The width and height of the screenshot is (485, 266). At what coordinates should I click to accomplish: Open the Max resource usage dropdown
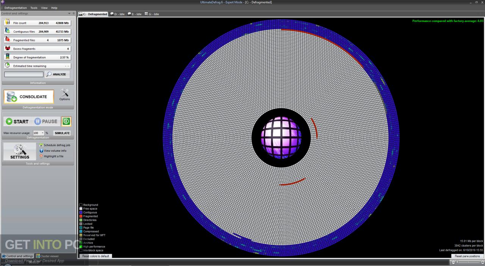click(x=42, y=133)
